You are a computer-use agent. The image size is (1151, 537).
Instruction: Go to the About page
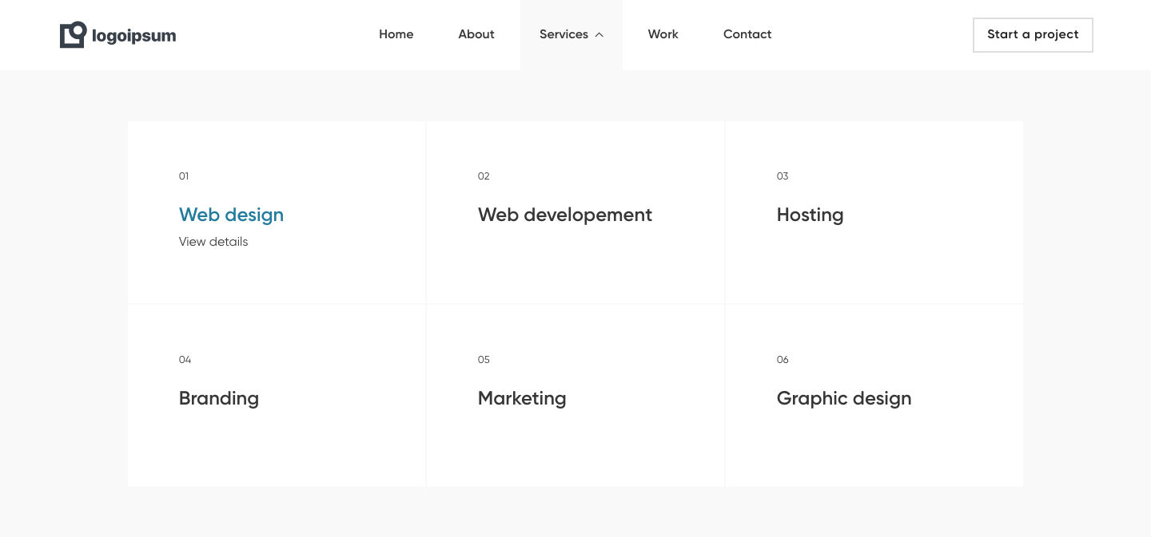coord(476,34)
